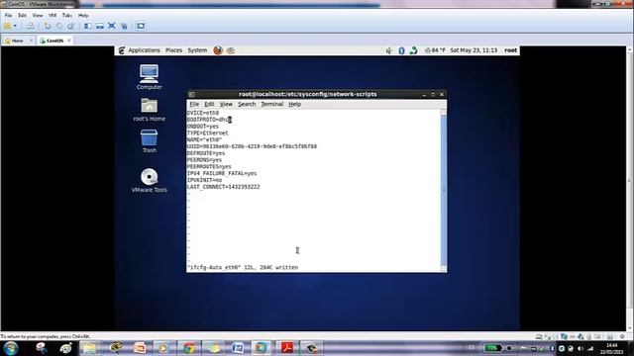Image resolution: width=634 pixels, height=356 pixels.
Task: Open the VMware Edit menu
Action: [22, 16]
